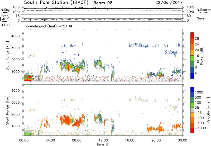This screenshot has height=146, width=211.
Task: Click the '20:00' time axis tick label
Action: (x=156, y=140)
